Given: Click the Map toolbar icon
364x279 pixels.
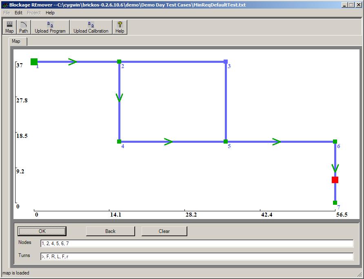Looking at the screenshot, I should coord(9,27).
